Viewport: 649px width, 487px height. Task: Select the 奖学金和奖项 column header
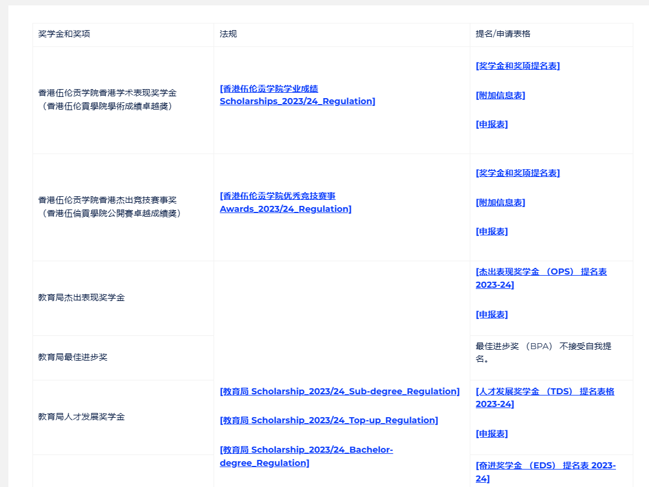point(64,34)
